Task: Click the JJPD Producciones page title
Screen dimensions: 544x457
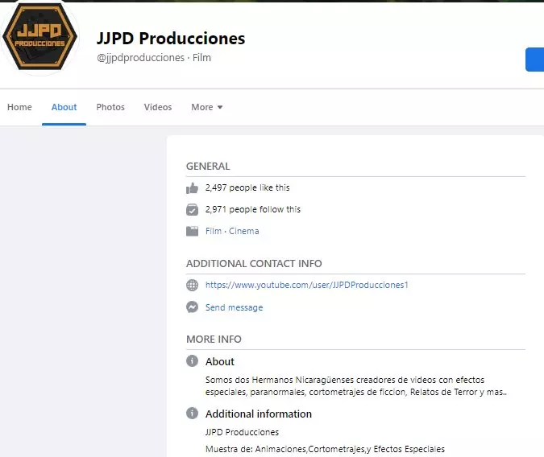Action: click(x=171, y=39)
